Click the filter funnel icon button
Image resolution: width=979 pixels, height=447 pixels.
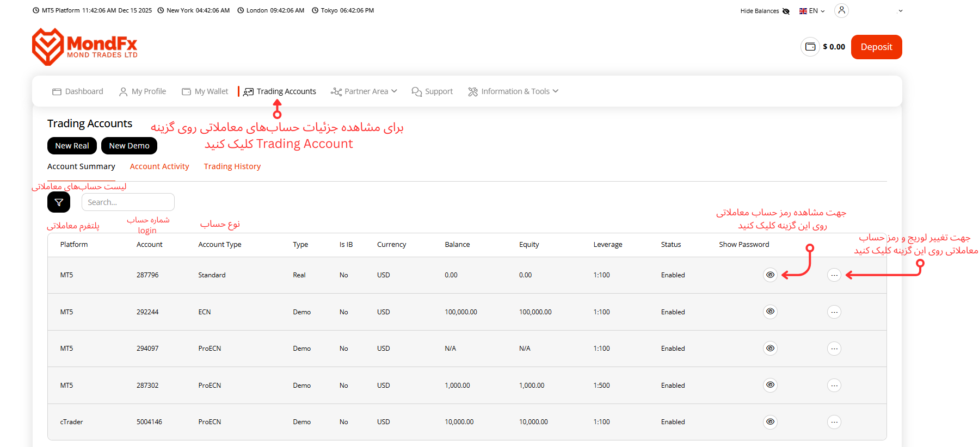59,202
